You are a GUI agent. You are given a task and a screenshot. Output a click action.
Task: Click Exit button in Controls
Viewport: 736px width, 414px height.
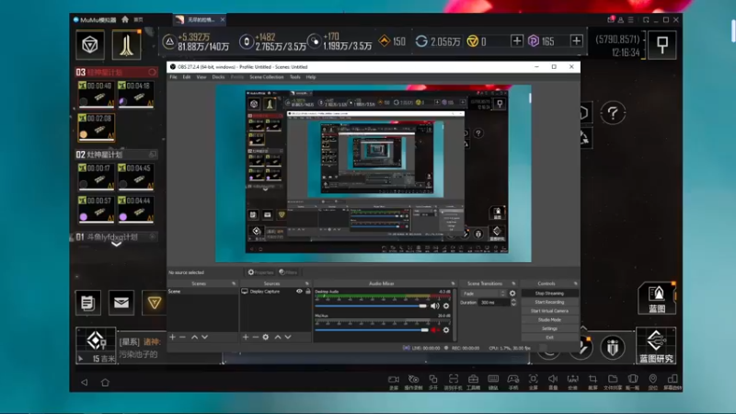click(x=549, y=338)
